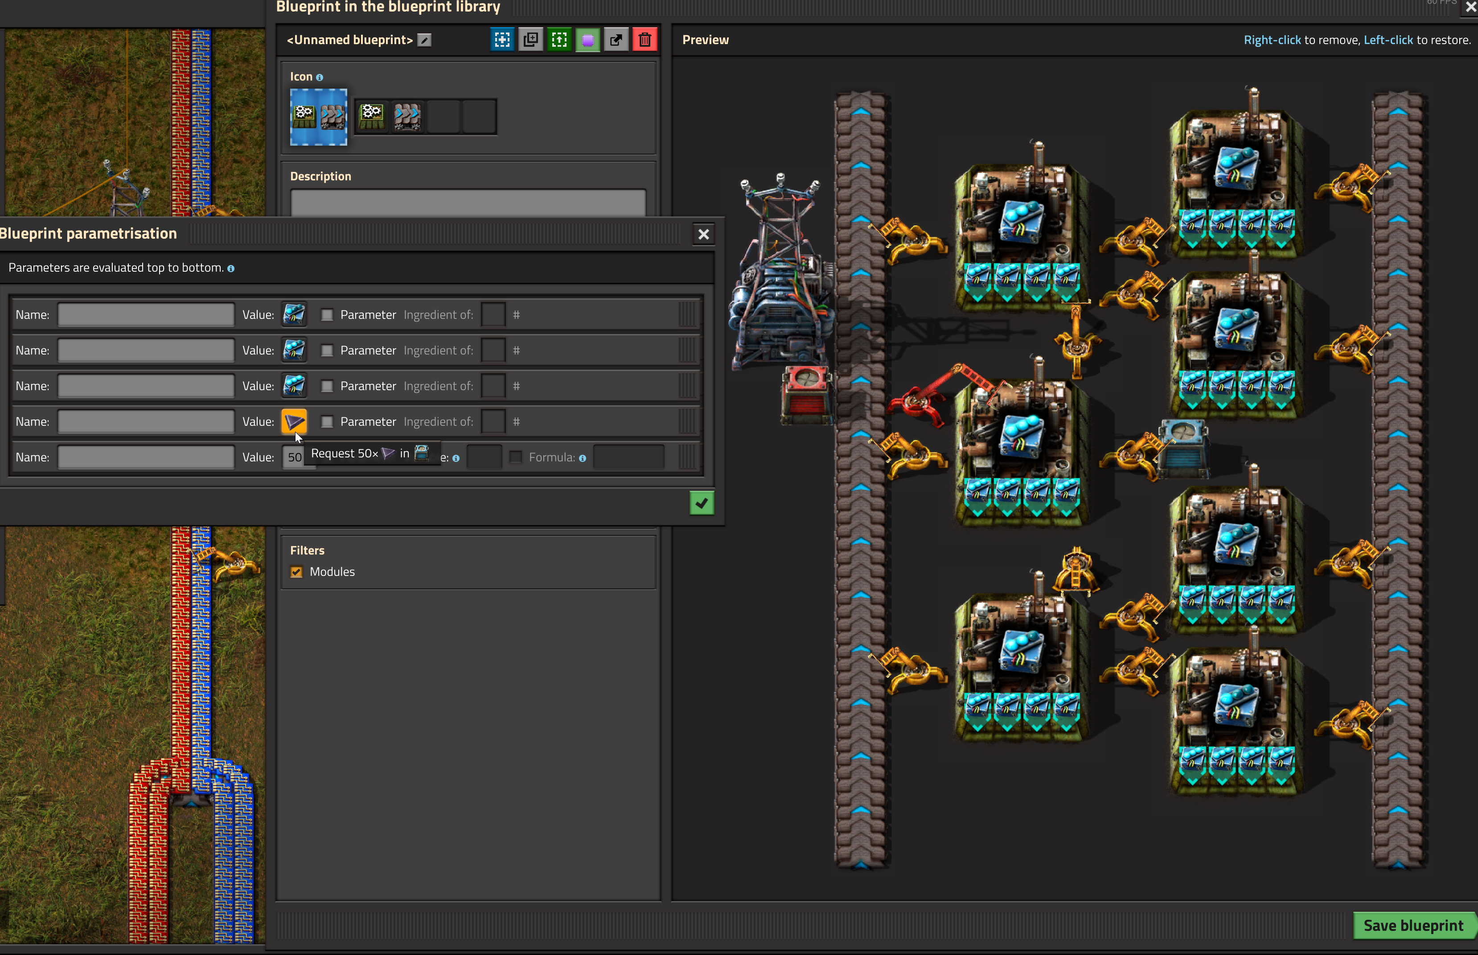The image size is (1478, 955).
Task: Click the large blue blueprint icon preview
Action: coord(318,117)
